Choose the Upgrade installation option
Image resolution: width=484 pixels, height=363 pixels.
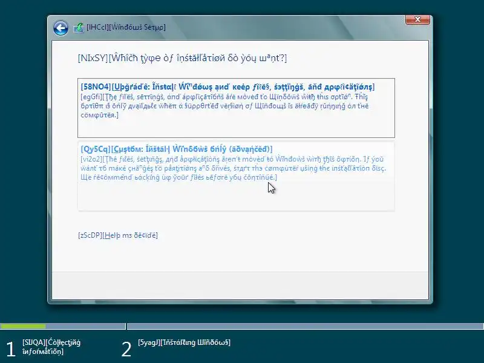point(236,108)
